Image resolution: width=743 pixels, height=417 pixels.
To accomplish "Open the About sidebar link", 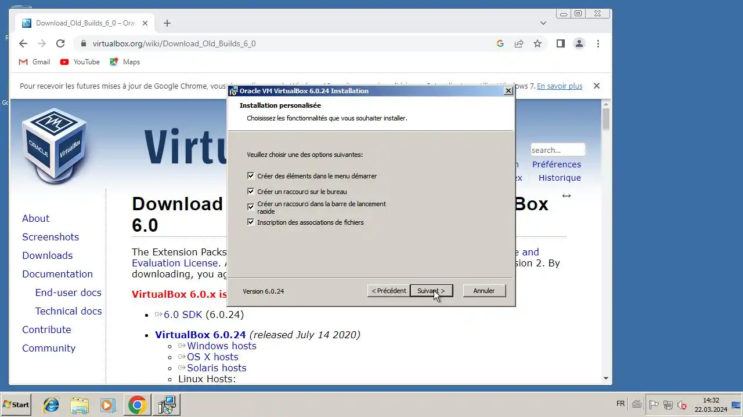I will point(35,218).
